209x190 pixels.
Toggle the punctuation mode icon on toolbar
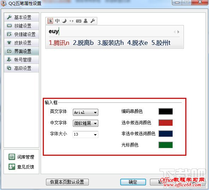[x=71, y=21]
